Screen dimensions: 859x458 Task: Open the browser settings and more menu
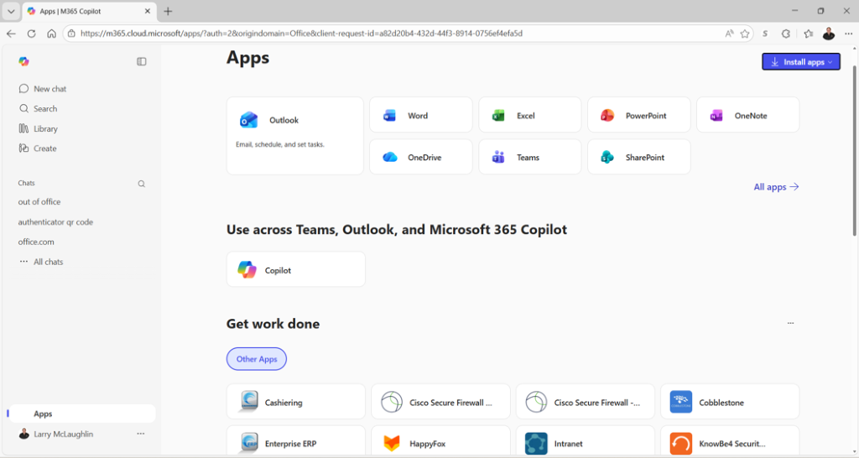point(848,34)
